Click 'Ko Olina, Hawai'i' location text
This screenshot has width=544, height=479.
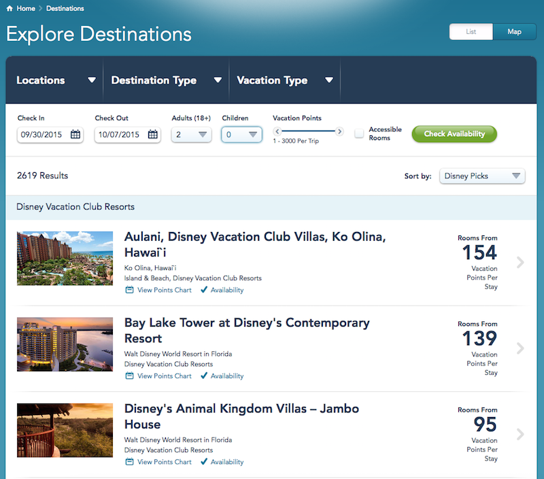pyautogui.click(x=150, y=268)
